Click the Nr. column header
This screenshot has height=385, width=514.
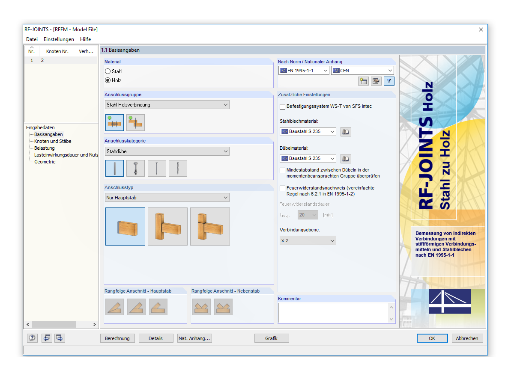(32, 51)
